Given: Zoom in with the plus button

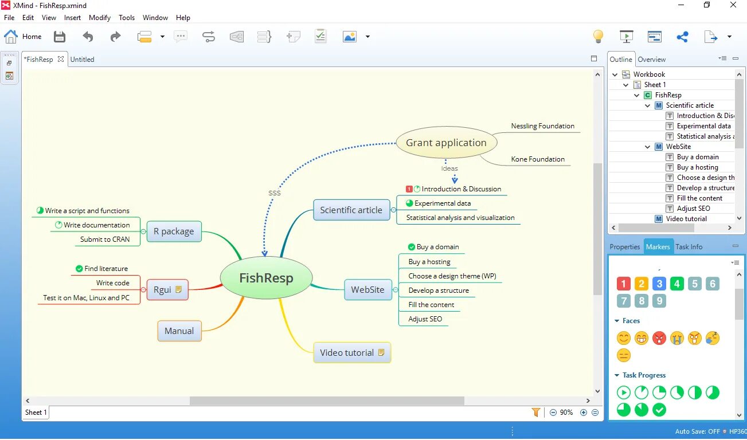Looking at the screenshot, I should click(x=584, y=412).
